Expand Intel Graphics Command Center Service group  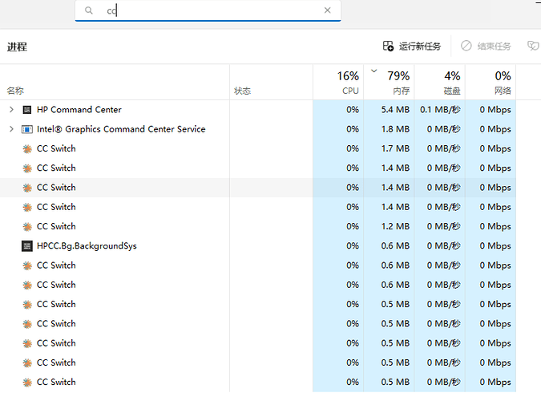11,129
